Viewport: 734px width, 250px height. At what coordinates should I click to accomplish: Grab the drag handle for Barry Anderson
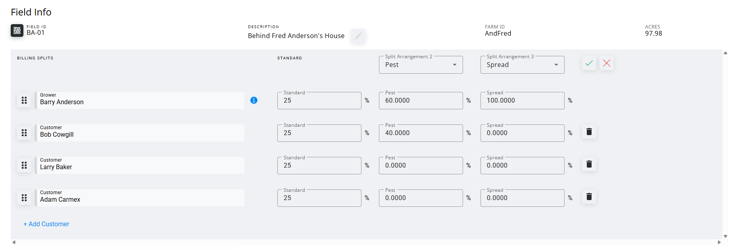(24, 100)
